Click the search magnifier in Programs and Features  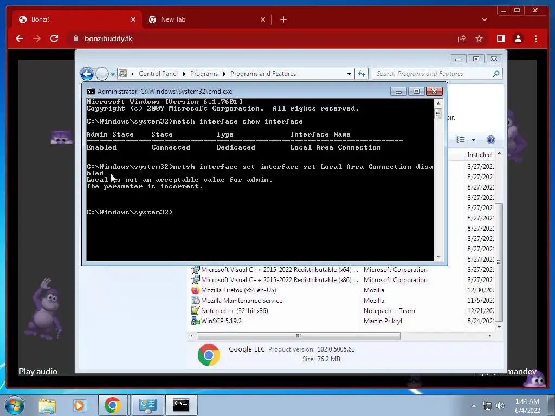(496, 74)
